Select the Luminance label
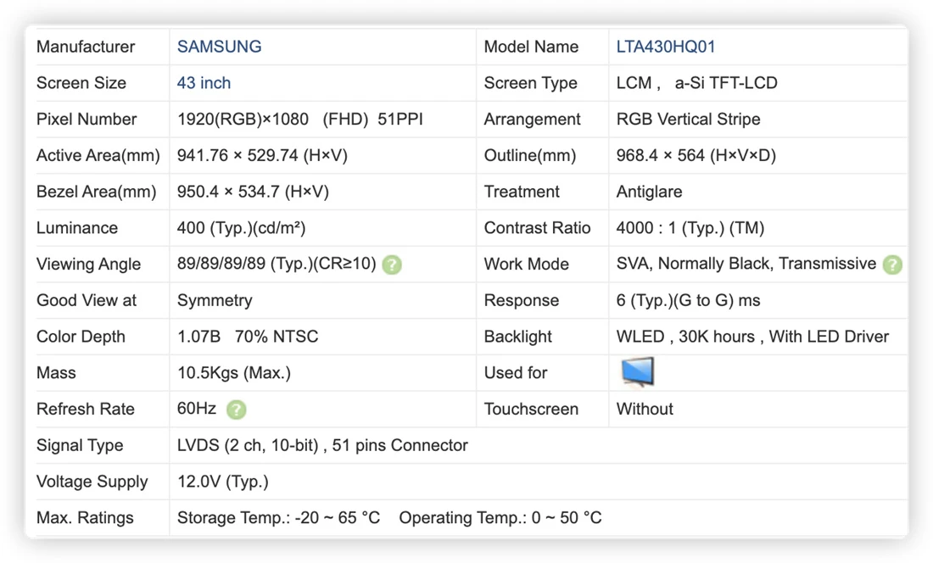The image size is (933, 563). 76,228
